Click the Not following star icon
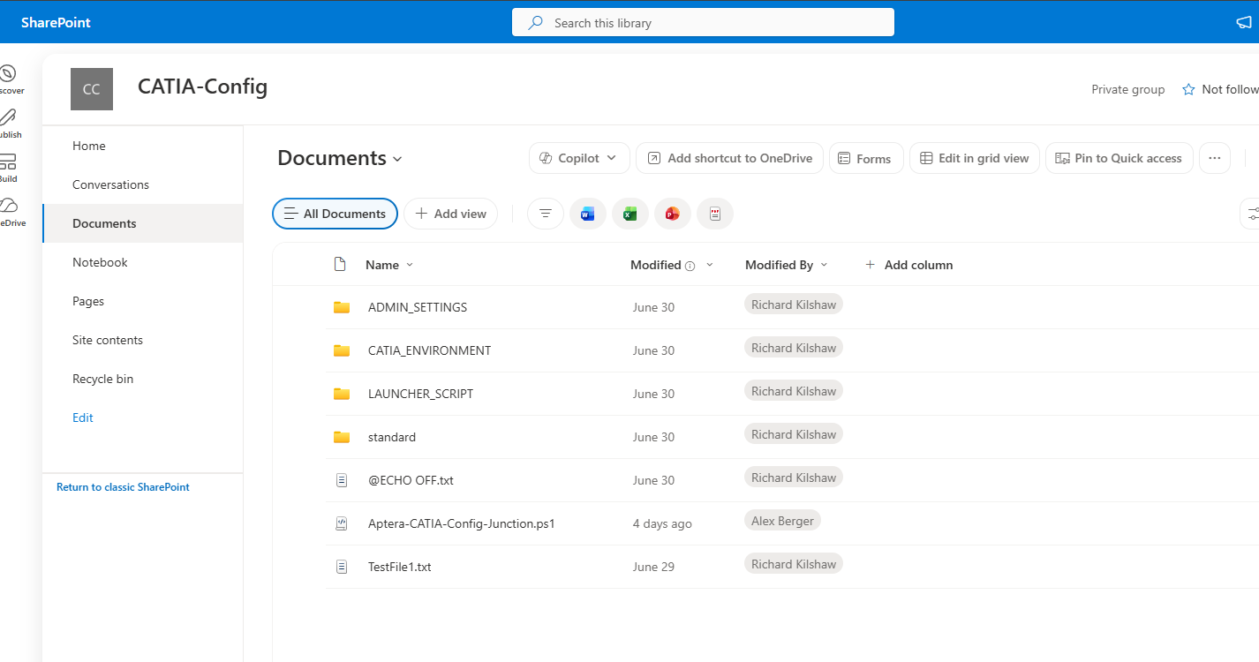 (1188, 89)
